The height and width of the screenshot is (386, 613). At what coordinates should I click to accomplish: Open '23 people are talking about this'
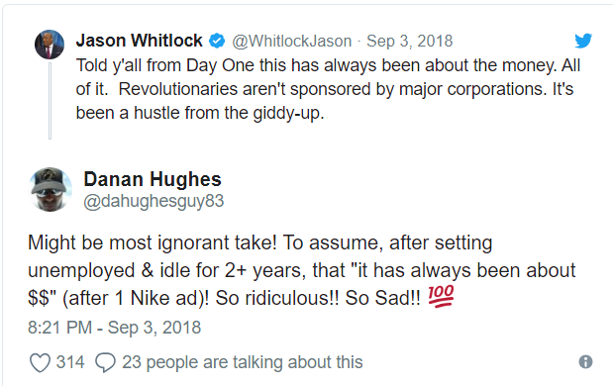(x=243, y=362)
